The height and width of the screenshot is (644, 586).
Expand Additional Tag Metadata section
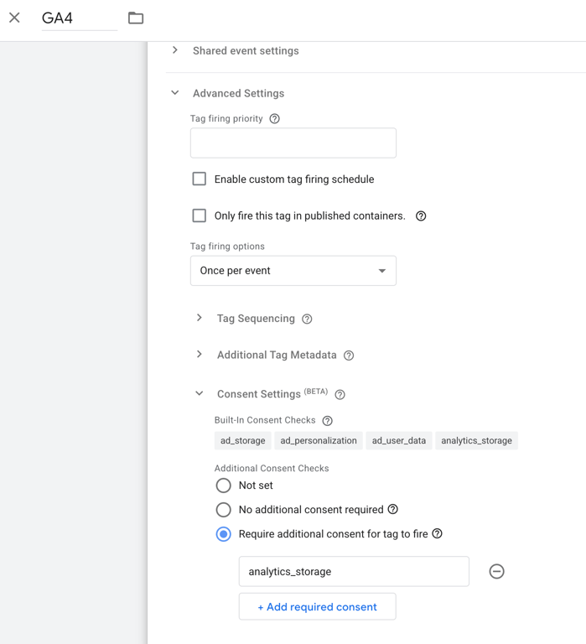pyautogui.click(x=200, y=355)
